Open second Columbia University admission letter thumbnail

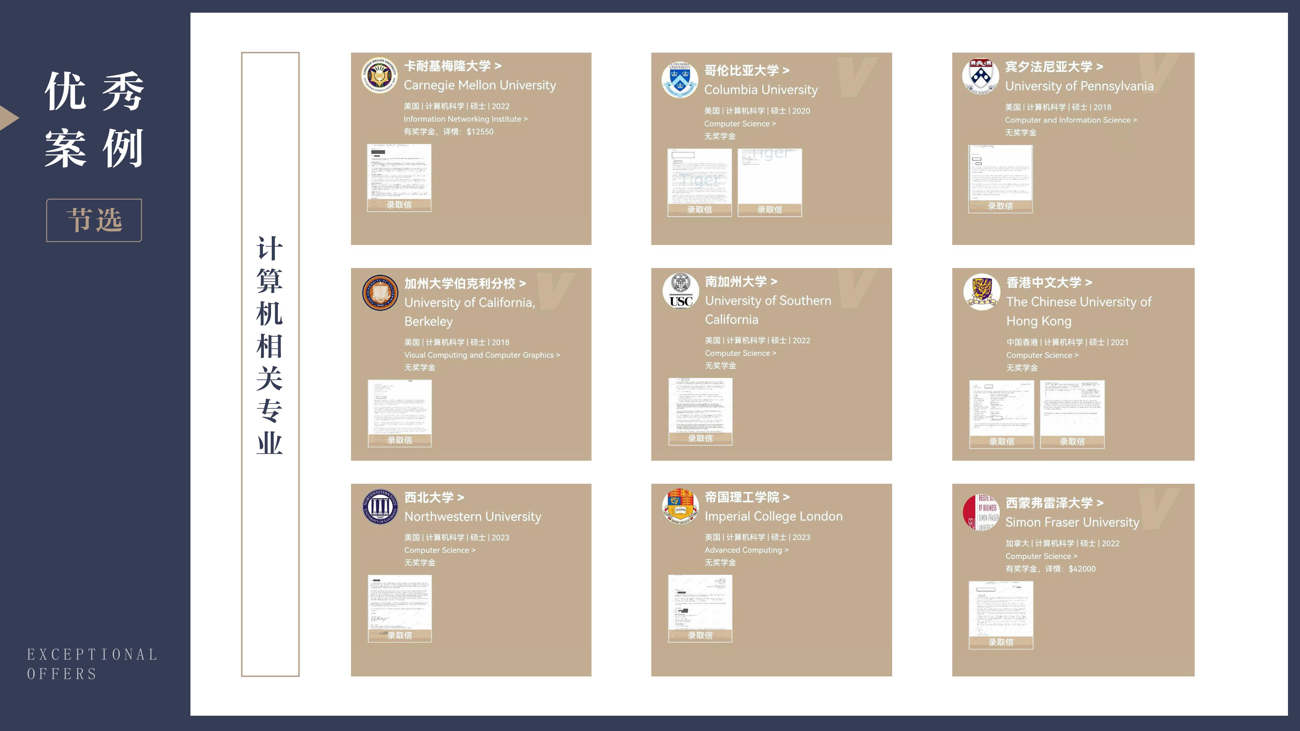point(770,183)
